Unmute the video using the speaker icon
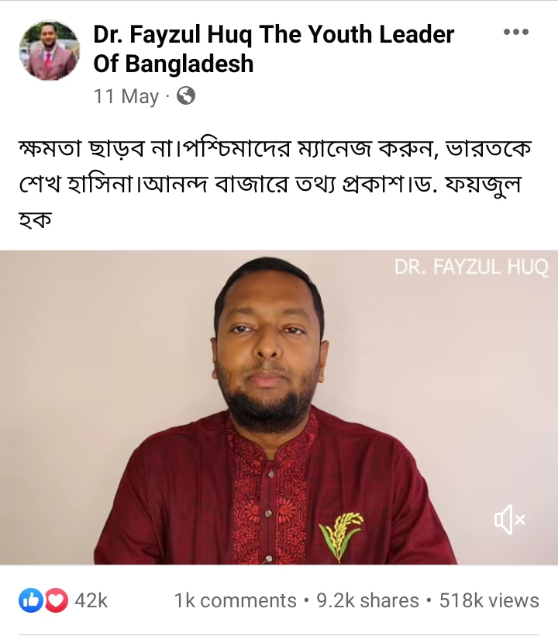This screenshot has height=636, width=558. (509, 520)
